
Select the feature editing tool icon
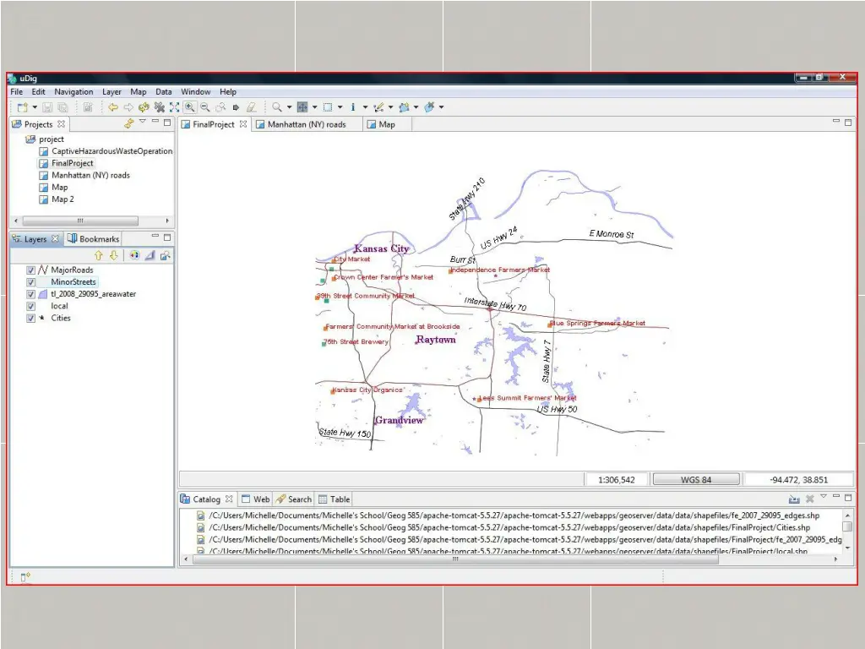tap(429, 107)
